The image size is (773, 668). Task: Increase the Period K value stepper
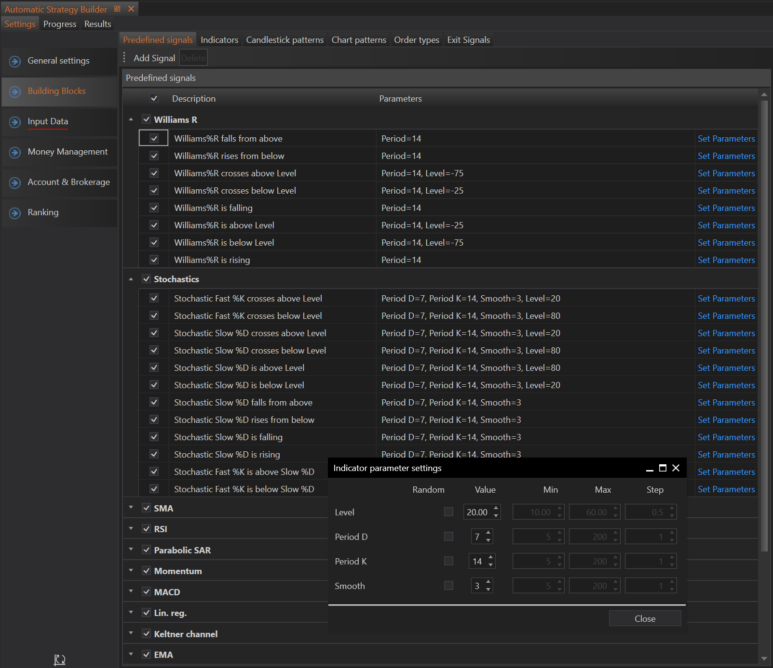(491, 558)
